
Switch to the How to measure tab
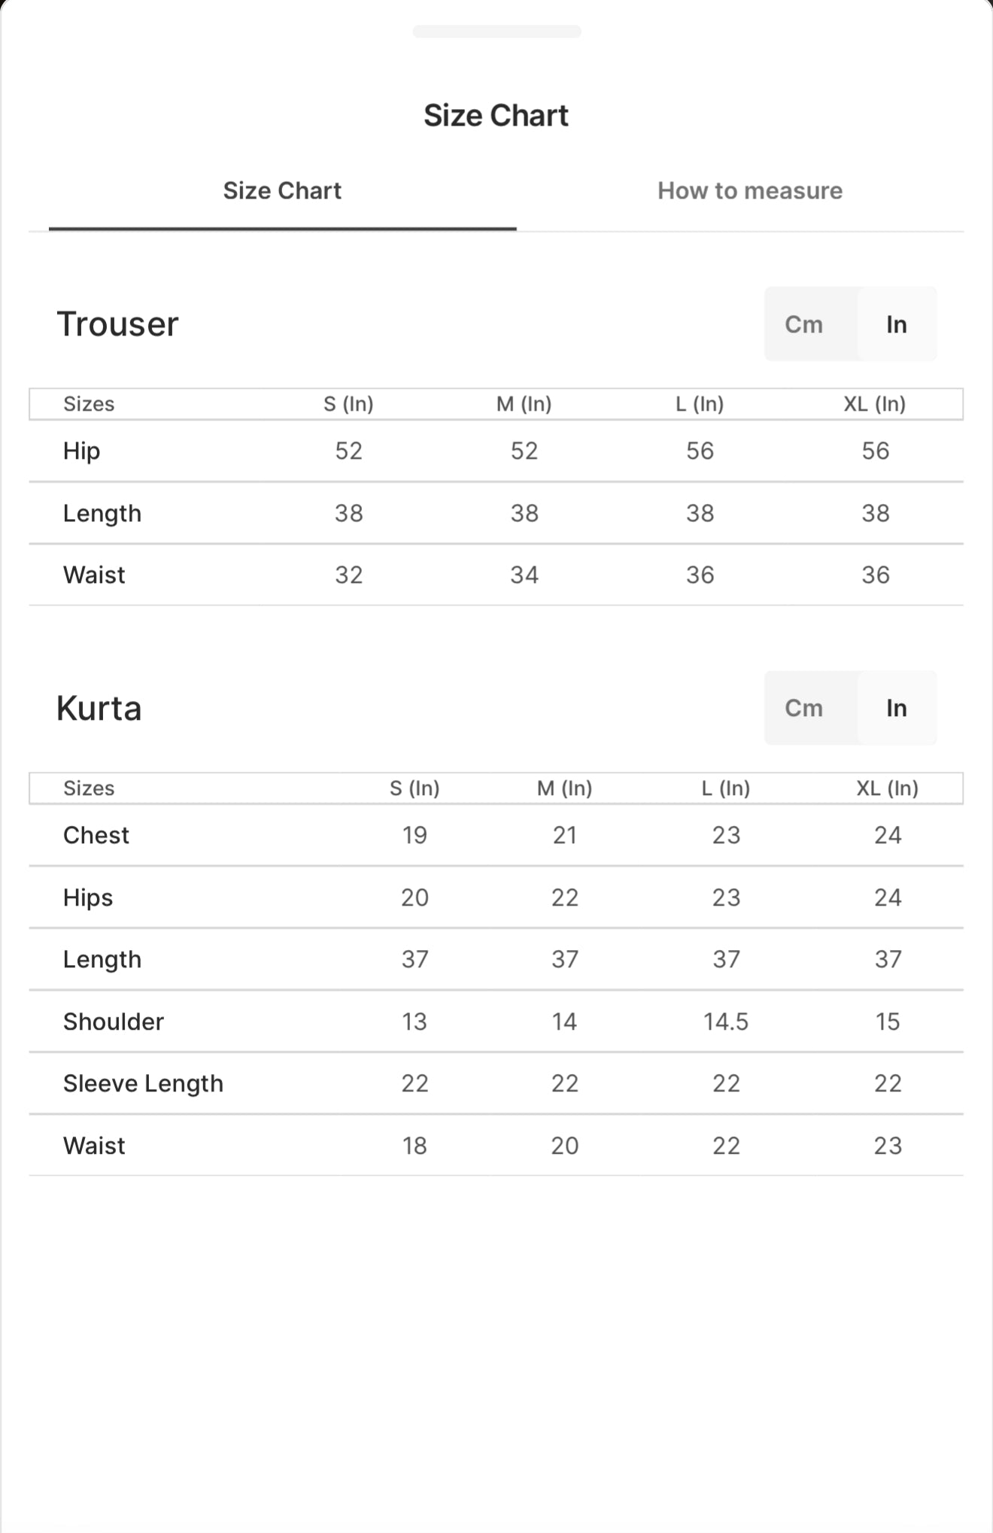coord(749,191)
